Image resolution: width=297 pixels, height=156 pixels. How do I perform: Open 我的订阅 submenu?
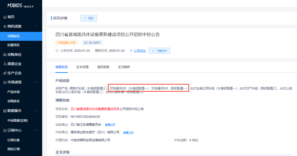point(13,149)
